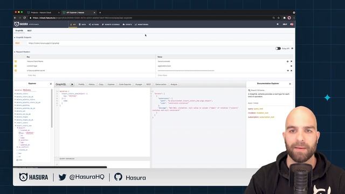345x194 pixels.
Task: Open the DATA section in nav
Action: tap(82, 24)
